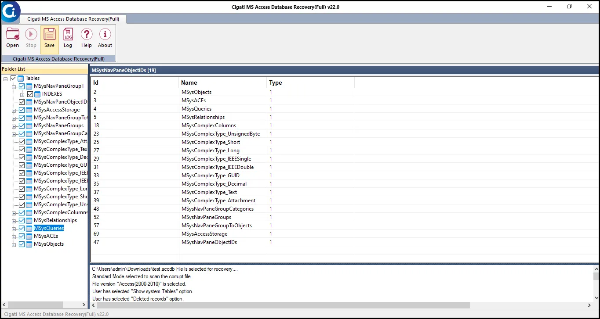This screenshot has height=319, width=600.
Task: Select the MSysQueries tree item label
Action: 49,228
